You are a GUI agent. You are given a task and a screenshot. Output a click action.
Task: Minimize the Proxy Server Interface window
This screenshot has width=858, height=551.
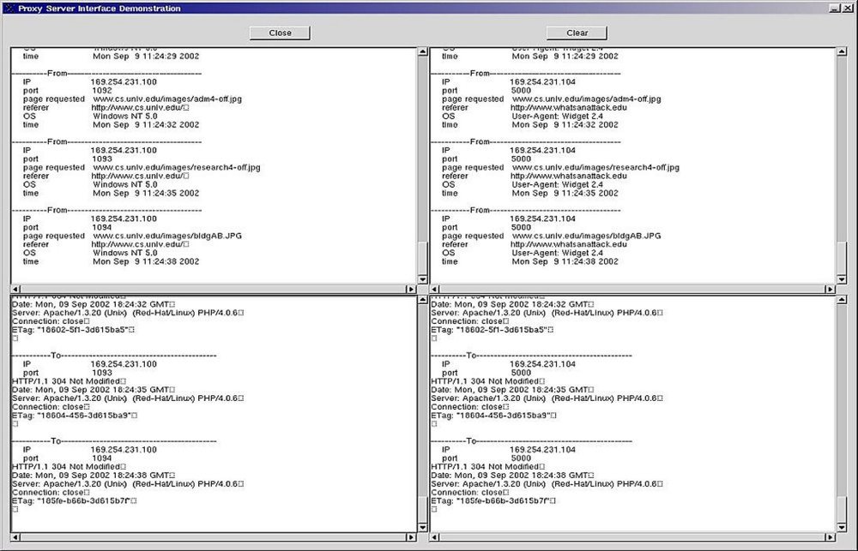834,8
